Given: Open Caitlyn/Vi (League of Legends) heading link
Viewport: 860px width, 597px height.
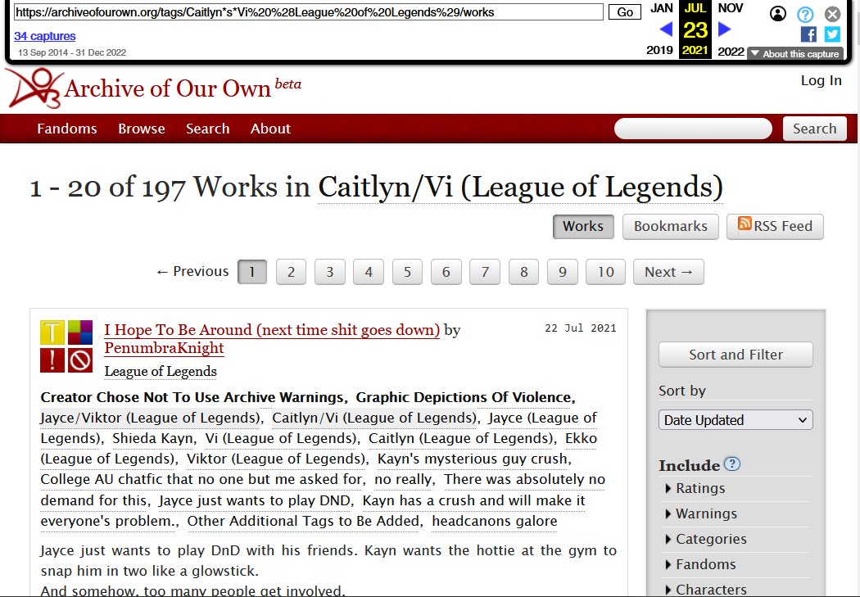Looking at the screenshot, I should [x=520, y=187].
